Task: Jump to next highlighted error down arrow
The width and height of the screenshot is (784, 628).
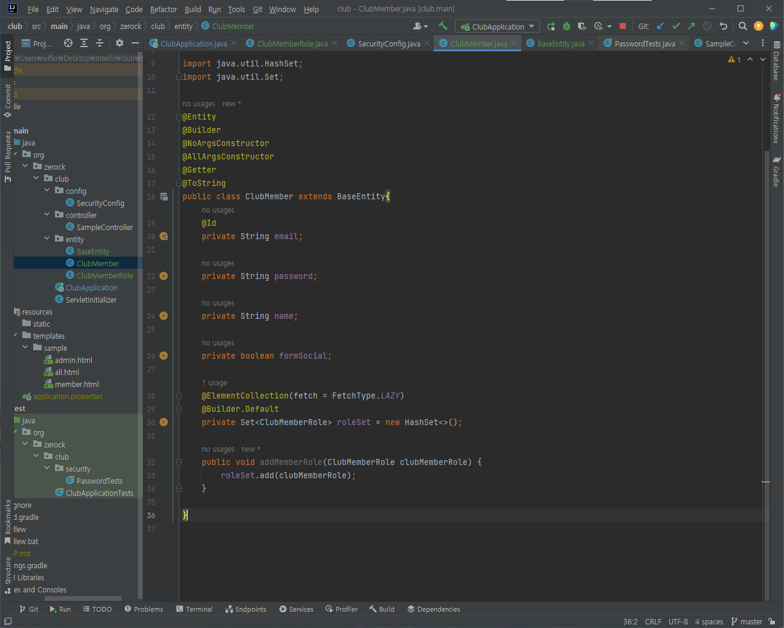Action: click(763, 59)
